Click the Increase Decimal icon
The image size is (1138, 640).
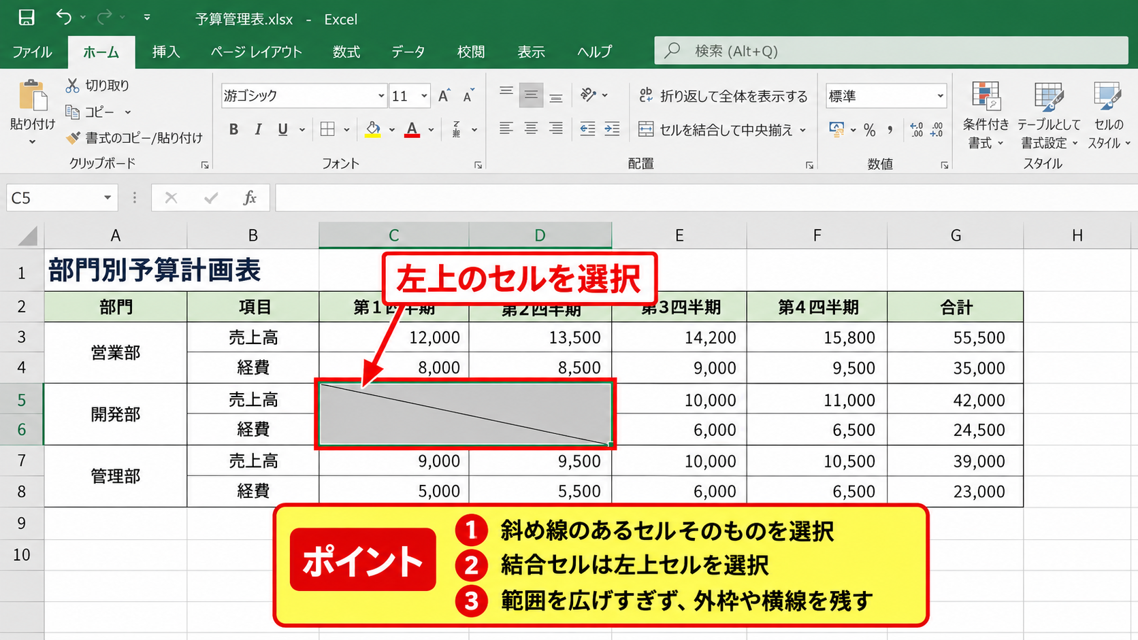pyautogui.click(x=916, y=130)
